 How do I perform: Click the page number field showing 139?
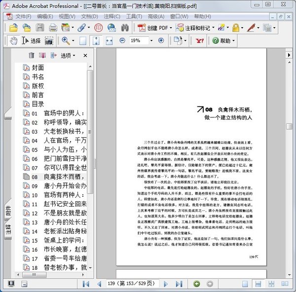tap(132, 284)
